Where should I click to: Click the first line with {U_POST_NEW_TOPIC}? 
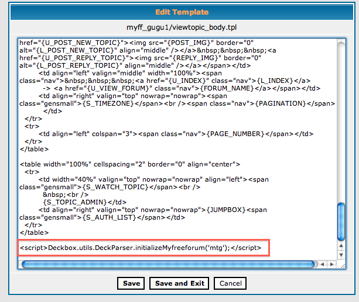click(x=136, y=43)
